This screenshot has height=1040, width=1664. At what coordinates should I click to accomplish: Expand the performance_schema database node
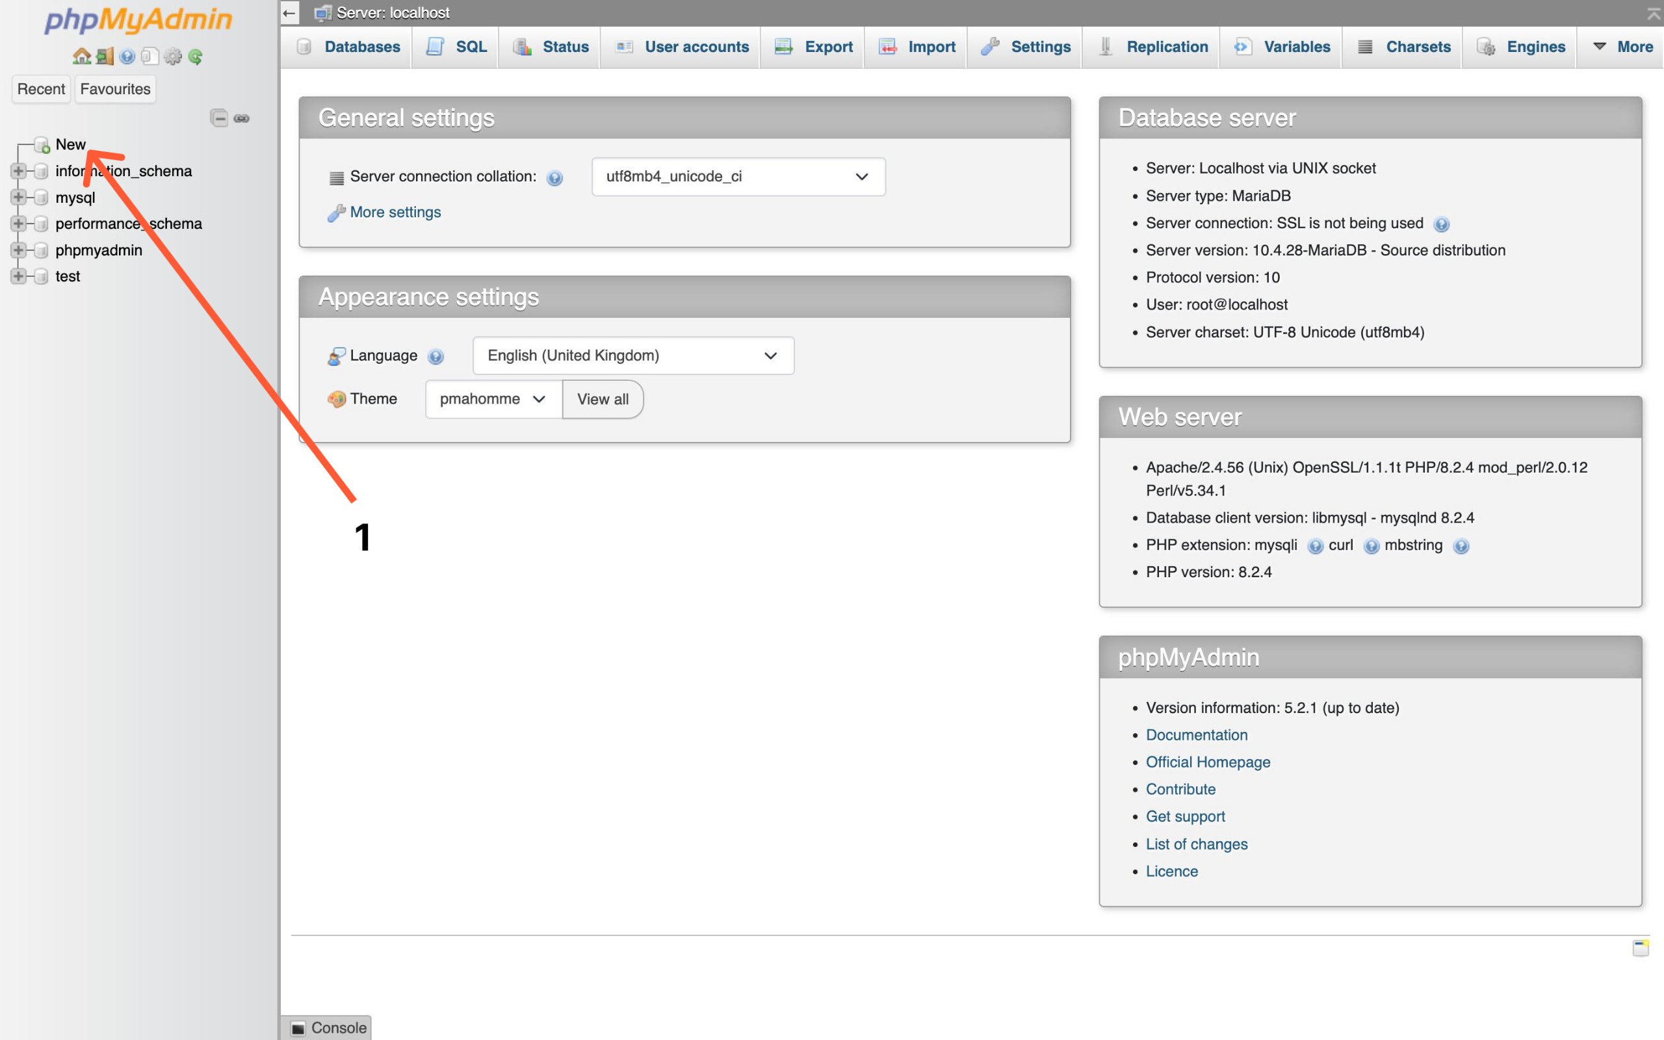click(19, 224)
